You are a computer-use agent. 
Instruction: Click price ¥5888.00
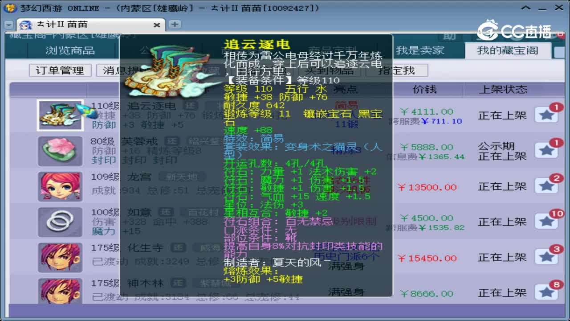tap(427, 147)
